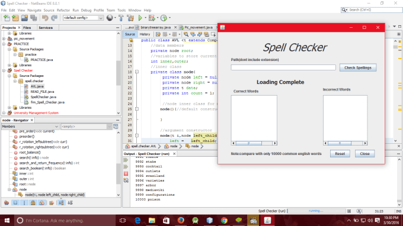403x226 pixels.
Task: Switch to the Services tab
Action: [x=46, y=28]
